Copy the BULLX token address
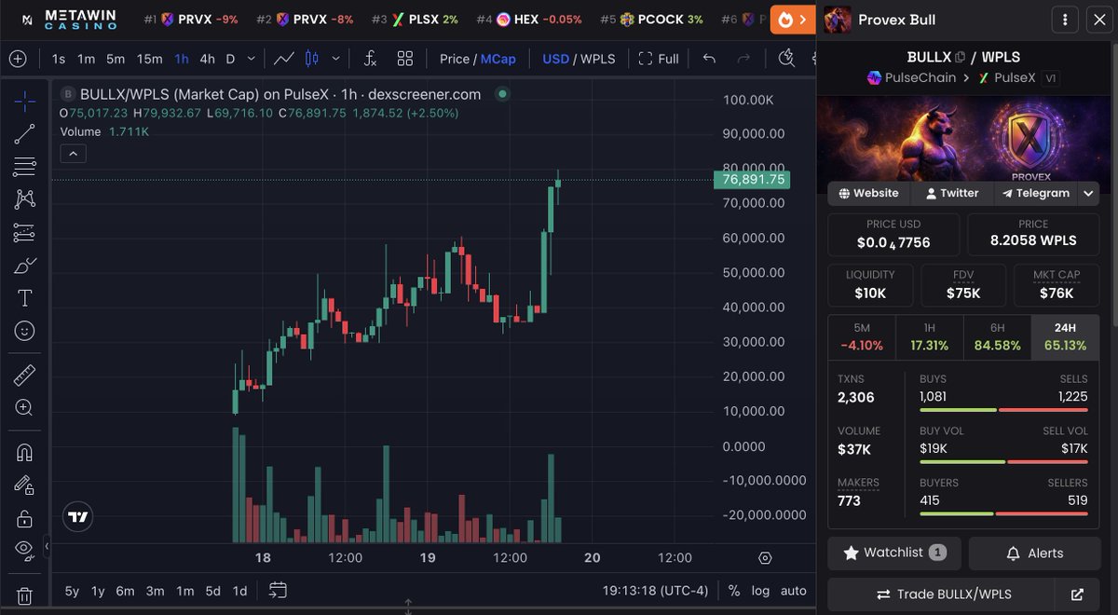1118x615 pixels. tap(961, 58)
